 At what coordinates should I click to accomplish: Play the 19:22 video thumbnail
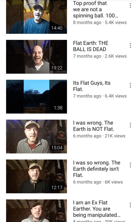(36, 57)
